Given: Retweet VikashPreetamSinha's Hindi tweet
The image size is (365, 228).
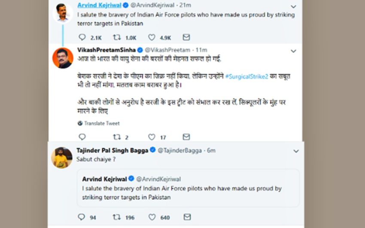Looking at the screenshot, I should pyautogui.click(x=116, y=137).
